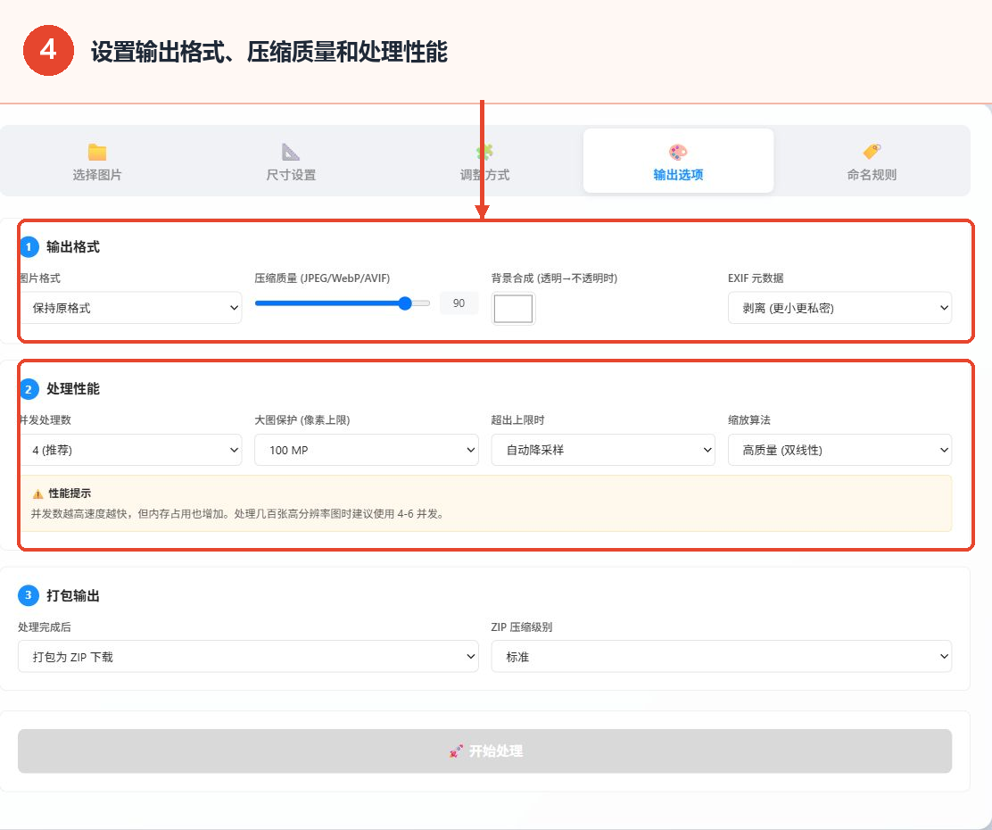Click the 输出格式 section heading

click(73, 247)
